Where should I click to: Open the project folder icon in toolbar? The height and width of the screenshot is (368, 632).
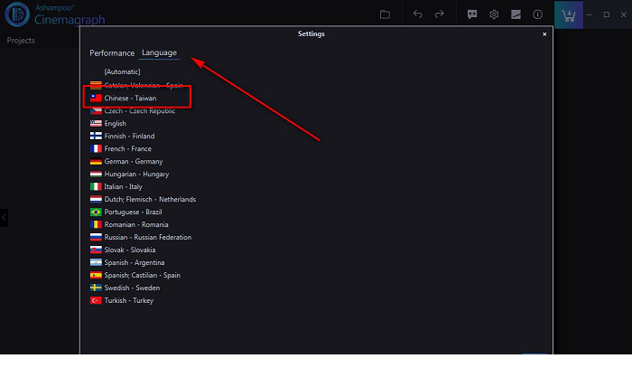385,14
